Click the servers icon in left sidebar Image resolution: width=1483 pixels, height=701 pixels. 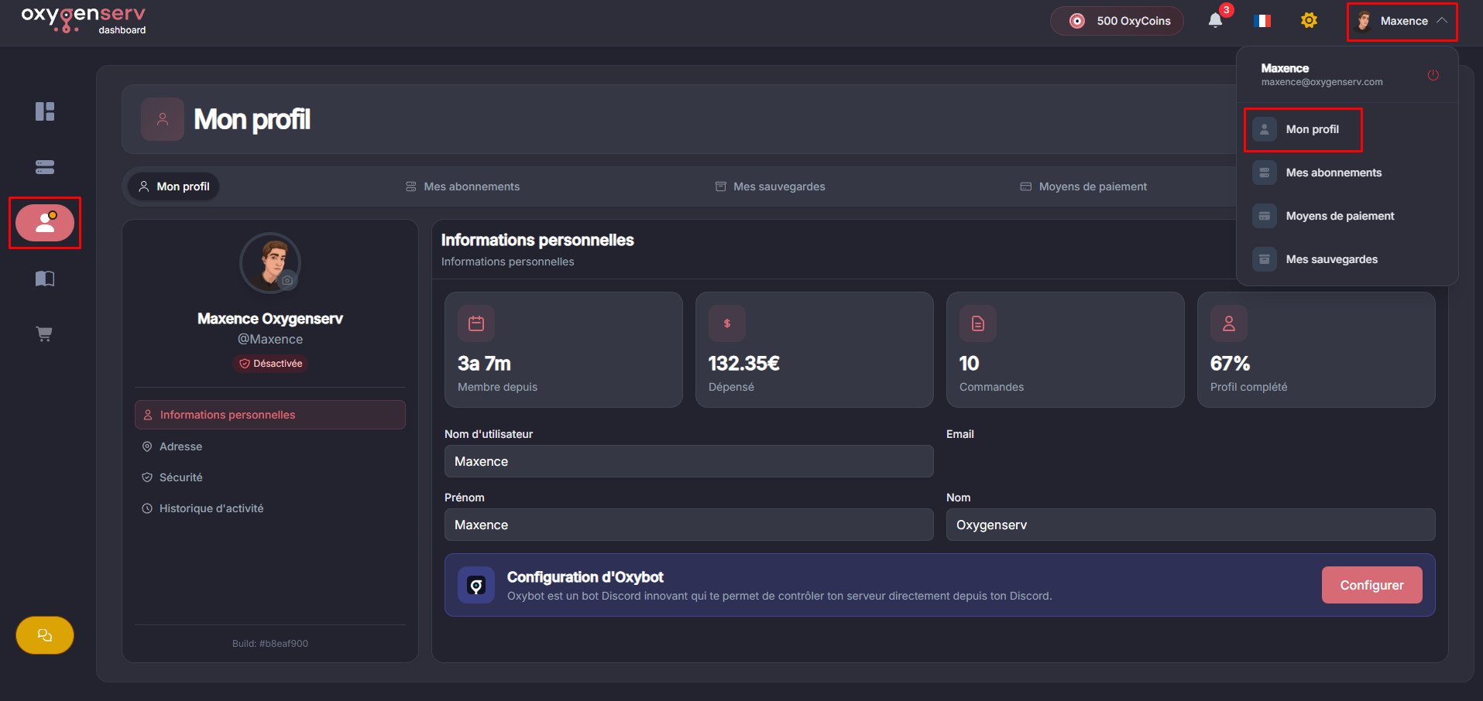[45, 167]
